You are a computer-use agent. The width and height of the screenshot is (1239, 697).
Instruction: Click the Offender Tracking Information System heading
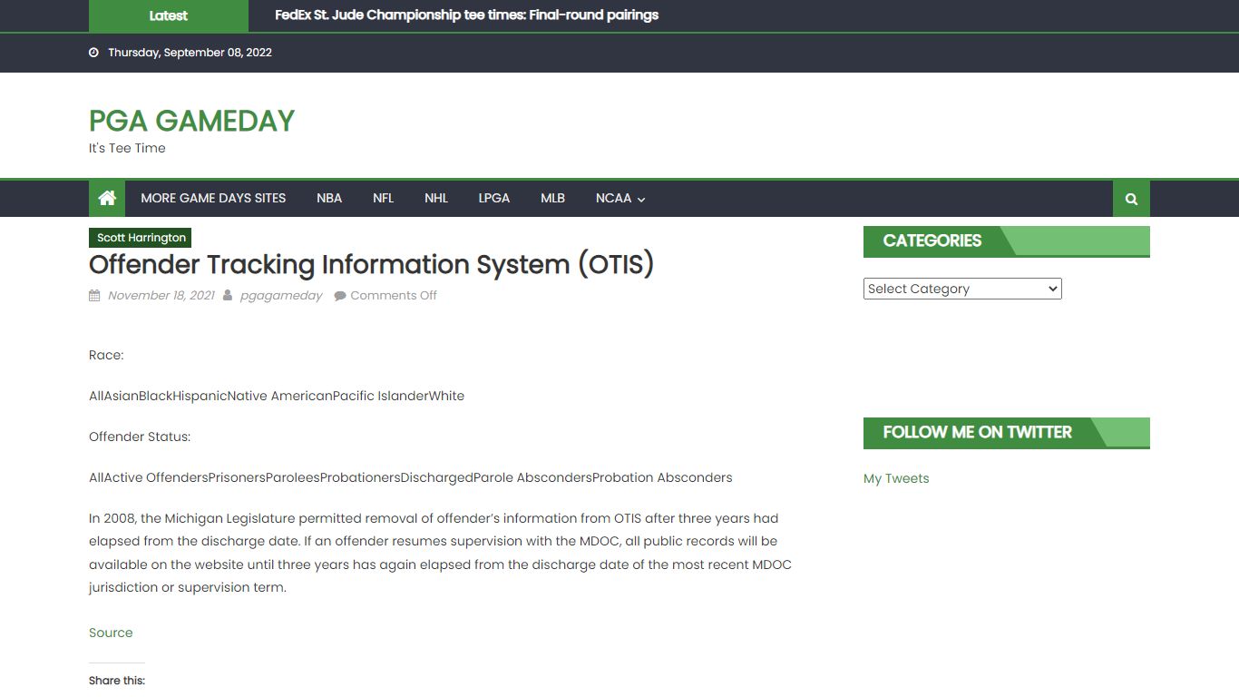[371, 264]
